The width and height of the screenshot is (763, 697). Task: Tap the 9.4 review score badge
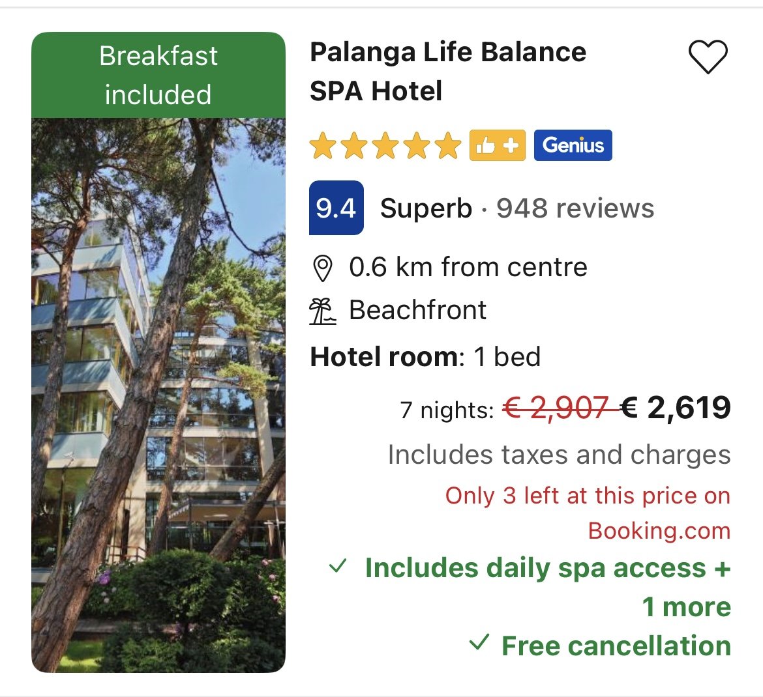[x=336, y=208]
